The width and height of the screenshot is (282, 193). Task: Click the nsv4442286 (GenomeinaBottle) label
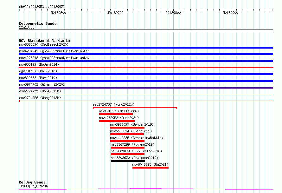point(137,138)
